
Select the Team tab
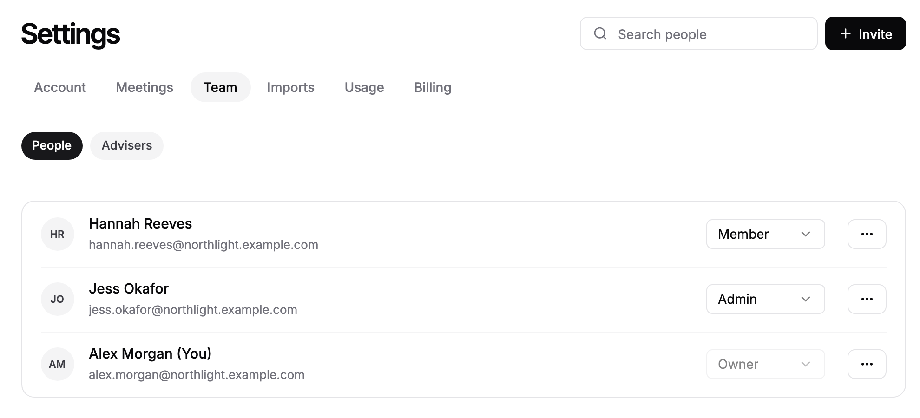tap(220, 87)
